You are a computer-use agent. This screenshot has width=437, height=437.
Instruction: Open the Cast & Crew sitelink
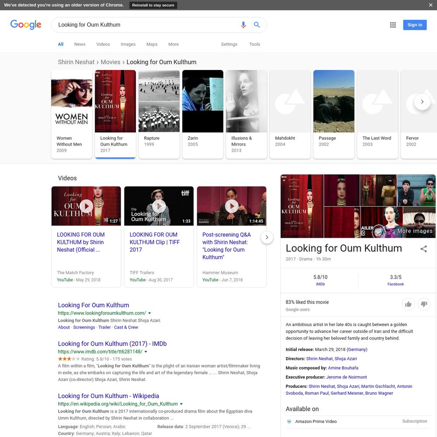[126, 327]
